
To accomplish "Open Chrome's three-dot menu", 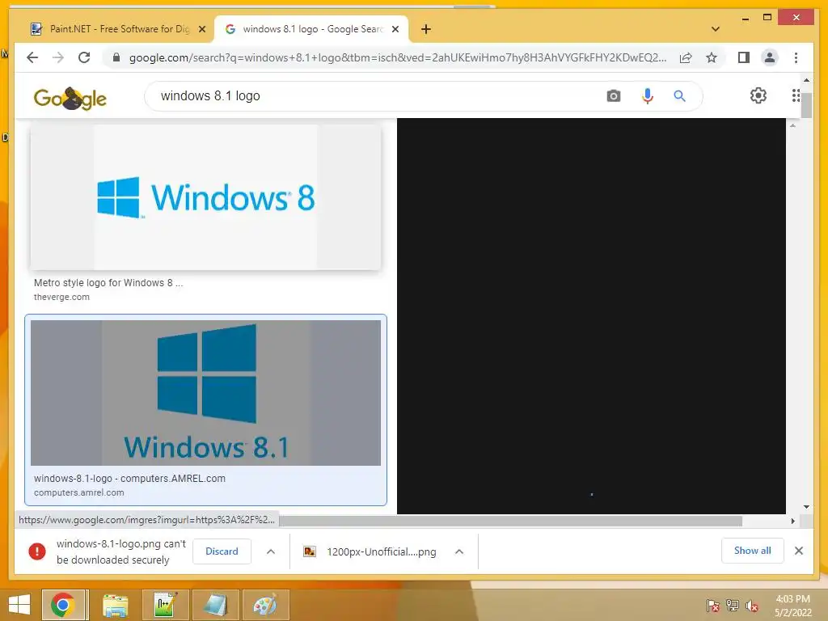I will (796, 57).
